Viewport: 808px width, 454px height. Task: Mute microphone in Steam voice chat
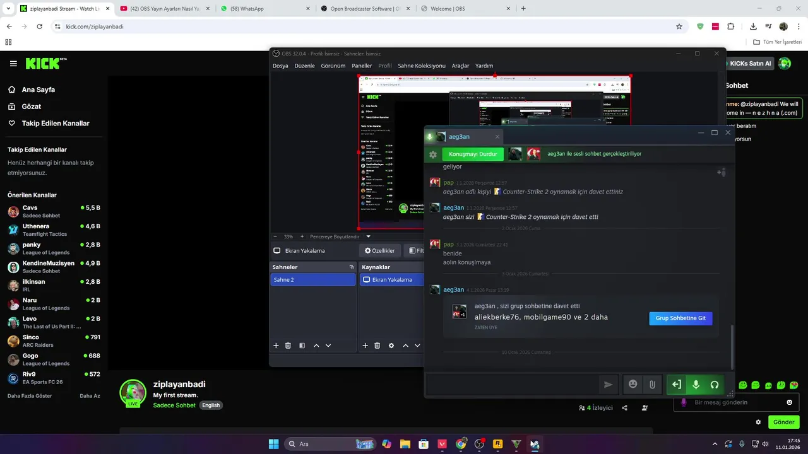pos(696,385)
